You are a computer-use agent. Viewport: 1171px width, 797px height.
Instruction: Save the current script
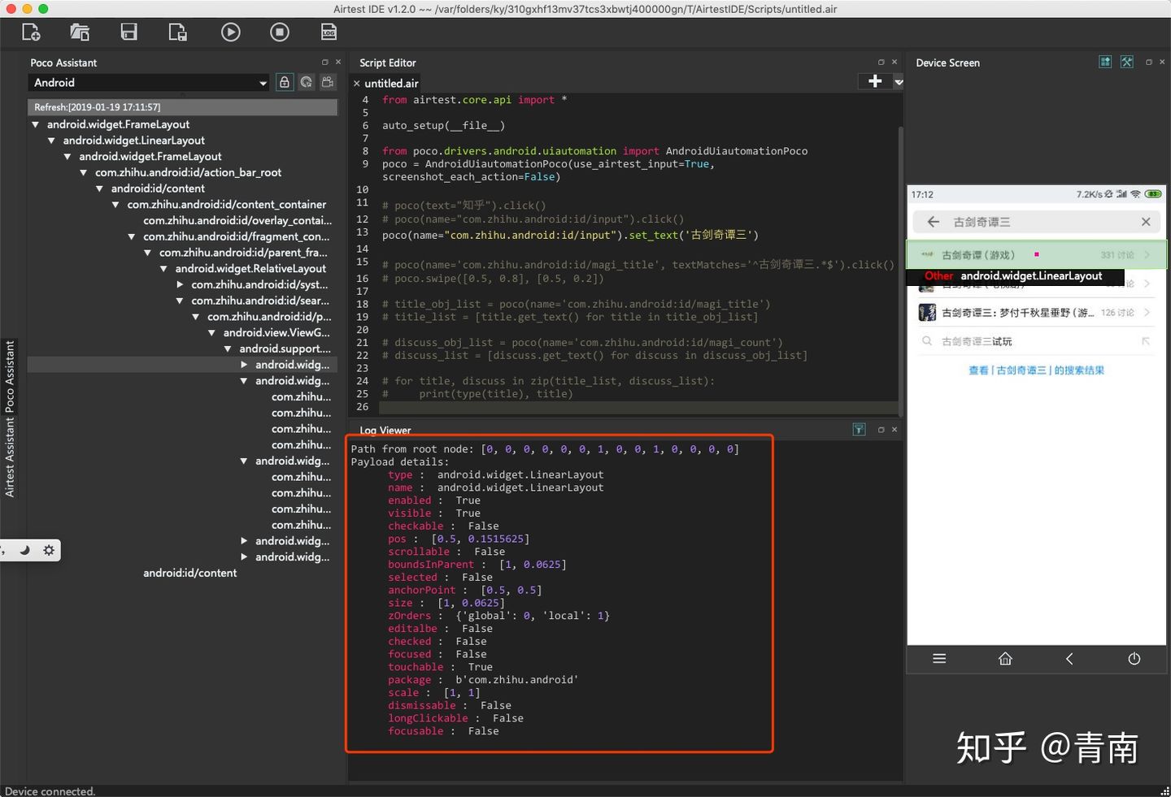pos(128,32)
